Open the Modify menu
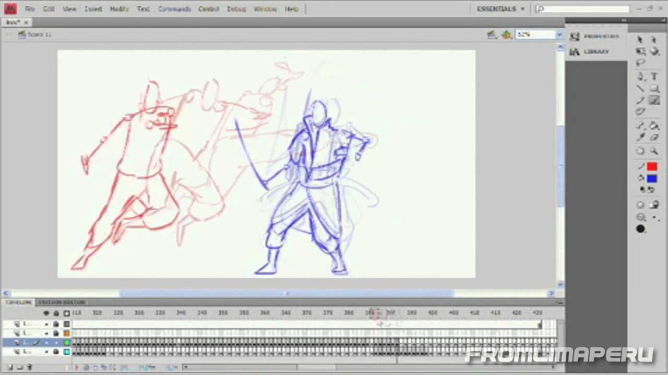 (x=119, y=9)
